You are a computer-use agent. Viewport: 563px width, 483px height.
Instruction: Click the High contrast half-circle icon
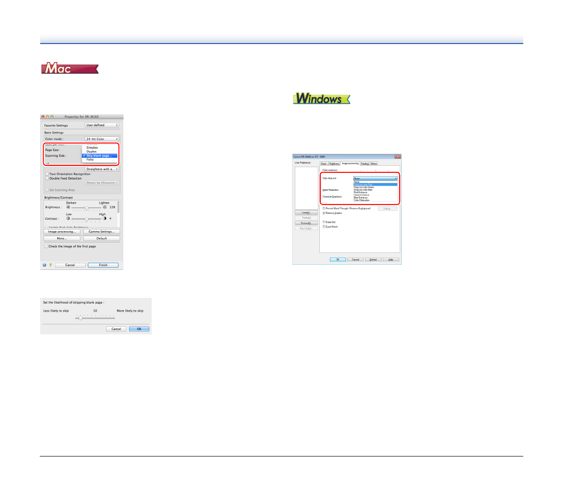[105, 219]
